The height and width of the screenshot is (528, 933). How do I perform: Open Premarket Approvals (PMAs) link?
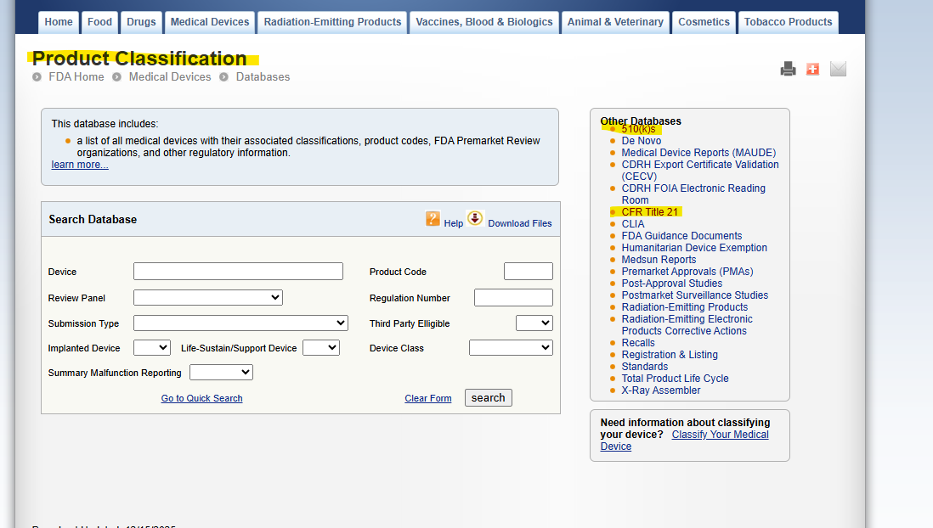point(687,272)
